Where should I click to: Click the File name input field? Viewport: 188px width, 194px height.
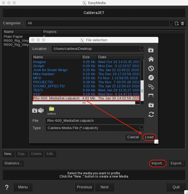tap(95, 121)
